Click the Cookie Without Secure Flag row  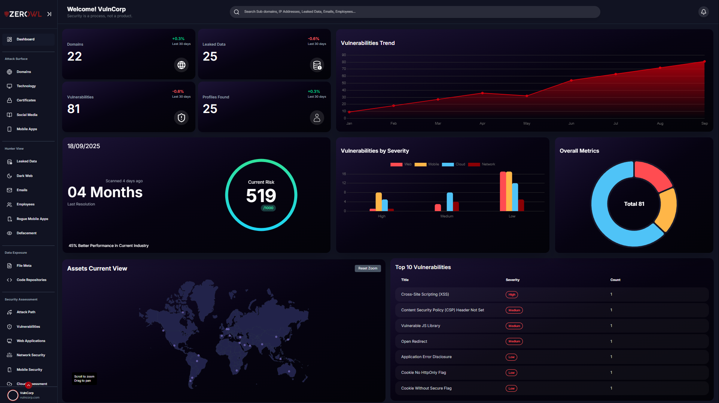click(552, 388)
